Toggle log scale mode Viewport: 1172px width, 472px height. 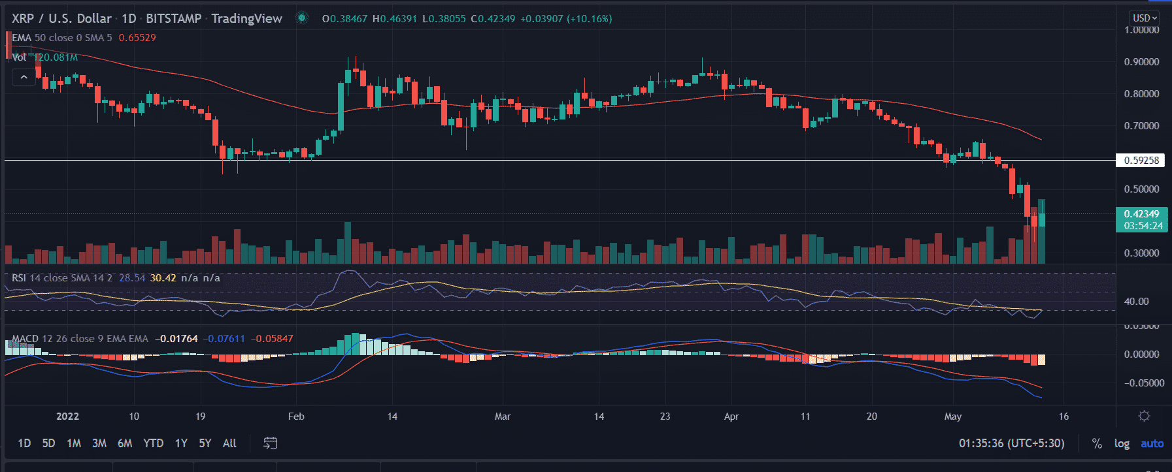[x=1122, y=443]
